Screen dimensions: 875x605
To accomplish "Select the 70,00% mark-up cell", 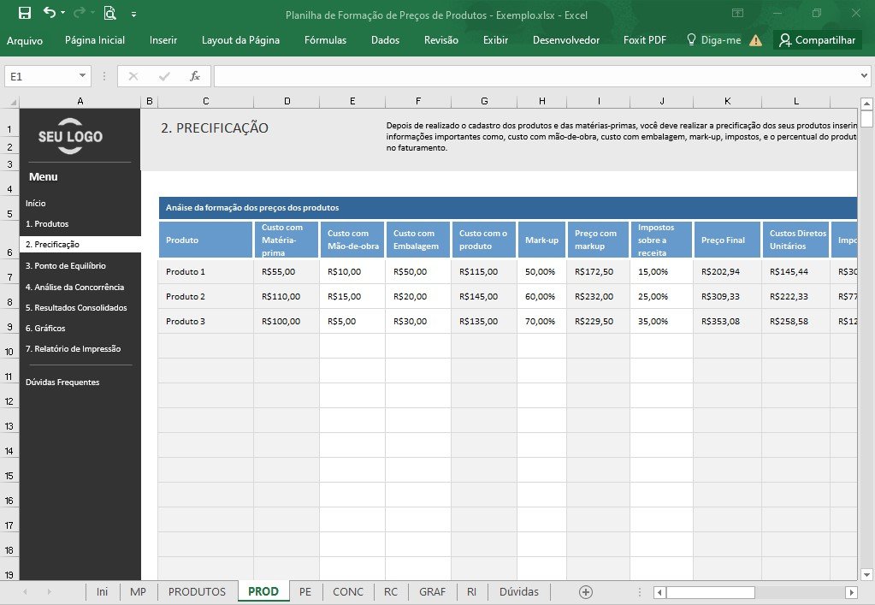I will point(541,322).
